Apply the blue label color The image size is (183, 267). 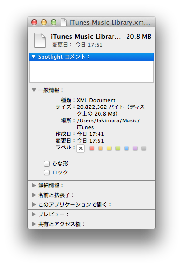(x=127, y=148)
